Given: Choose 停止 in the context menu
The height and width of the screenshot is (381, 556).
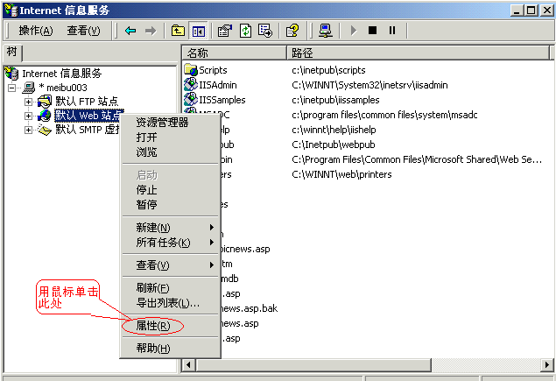Looking at the screenshot, I should pos(146,190).
